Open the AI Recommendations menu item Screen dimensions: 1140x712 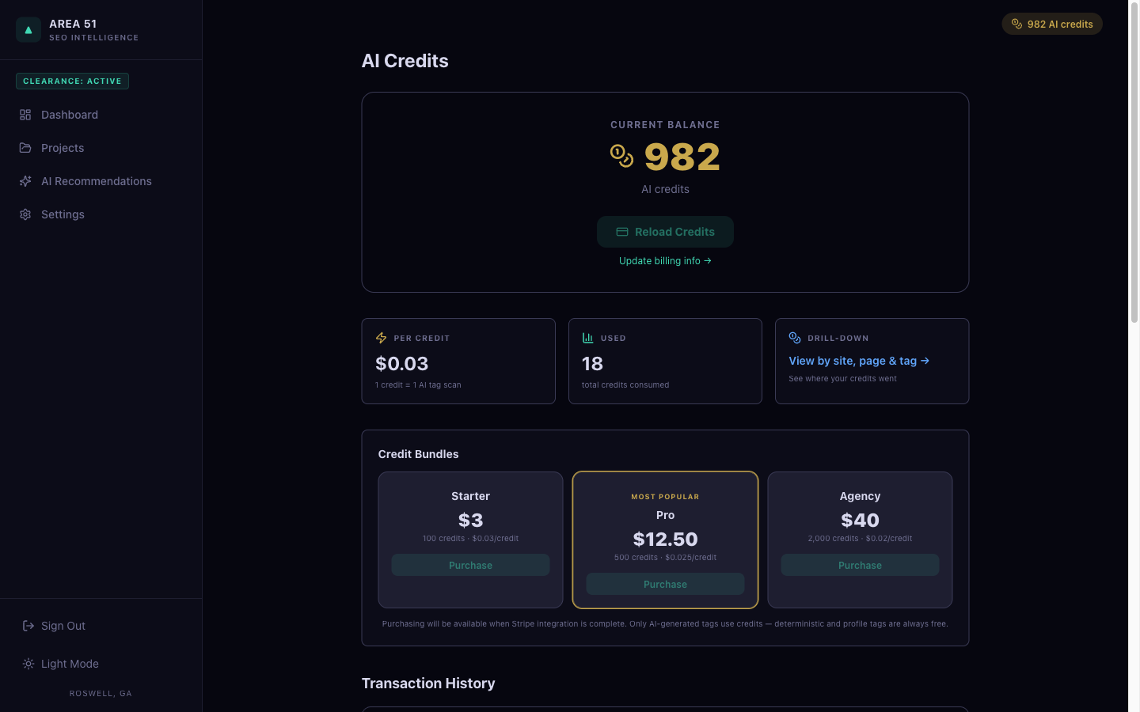point(96,181)
